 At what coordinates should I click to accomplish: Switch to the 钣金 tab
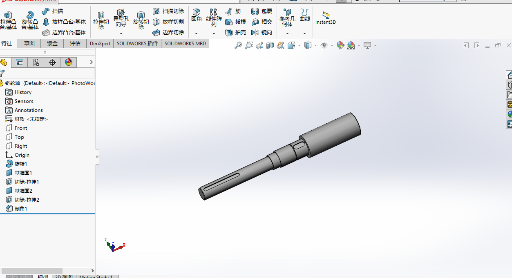pyautogui.click(x=52, y=43)
